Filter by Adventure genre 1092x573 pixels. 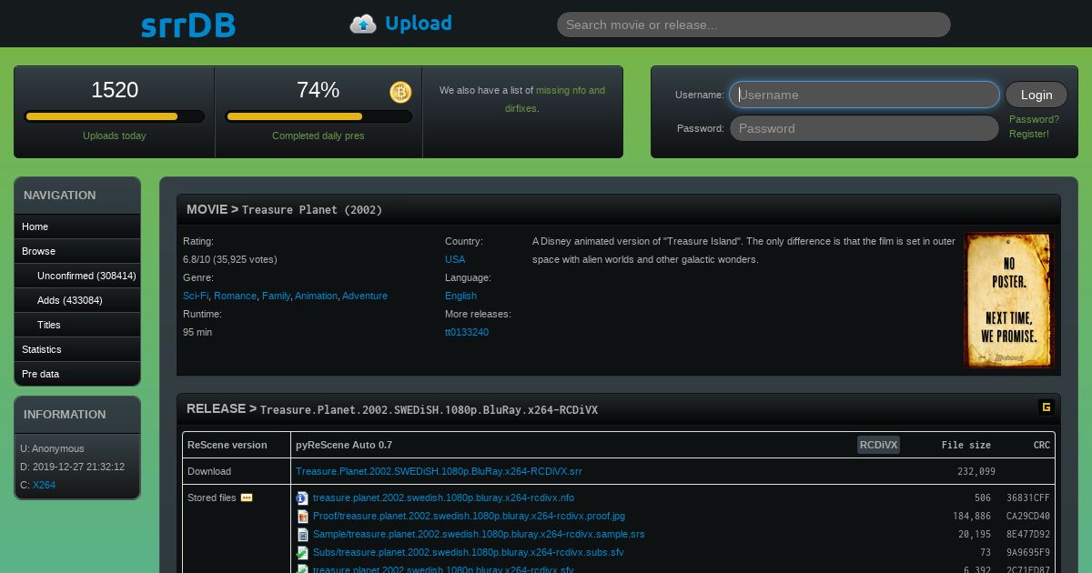click(x=365, y=296)
